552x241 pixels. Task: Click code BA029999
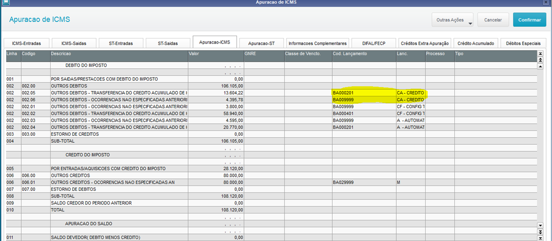click(x=343, y=182)
